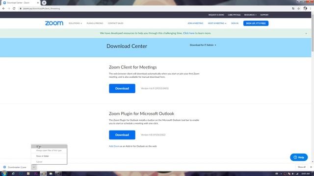Switch to Download Center browser tab
The height and width of the screenshot is (176, 314).
20,3
